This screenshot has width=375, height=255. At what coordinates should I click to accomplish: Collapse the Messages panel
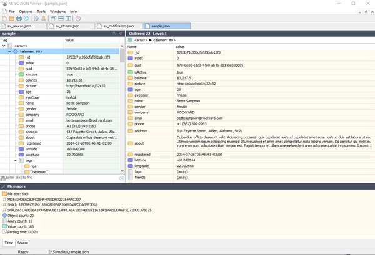2,186
